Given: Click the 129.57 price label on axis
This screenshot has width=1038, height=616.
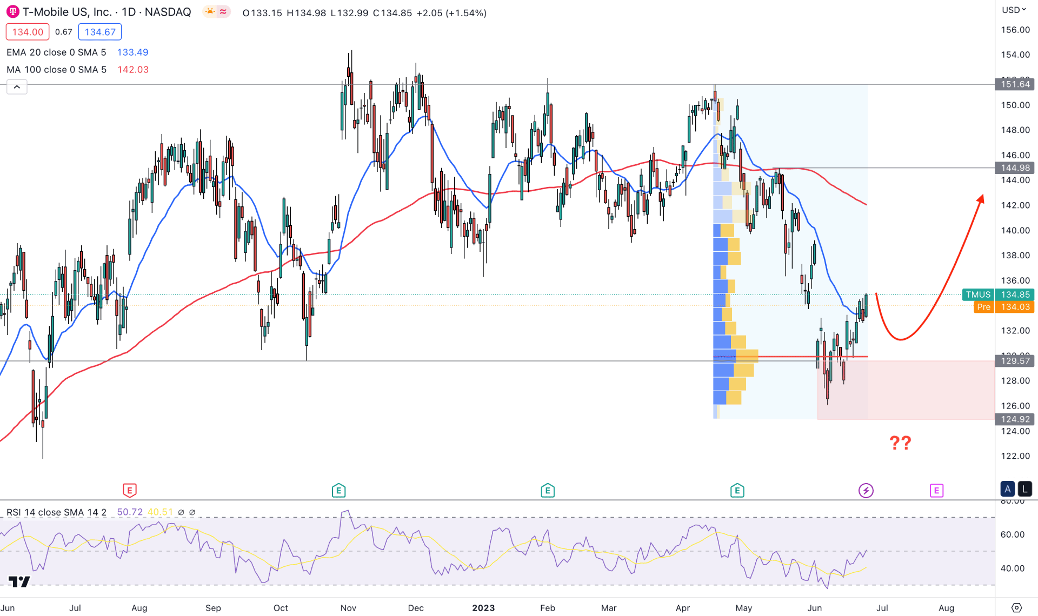Looking at the screenshot, I should point(1015,361).
